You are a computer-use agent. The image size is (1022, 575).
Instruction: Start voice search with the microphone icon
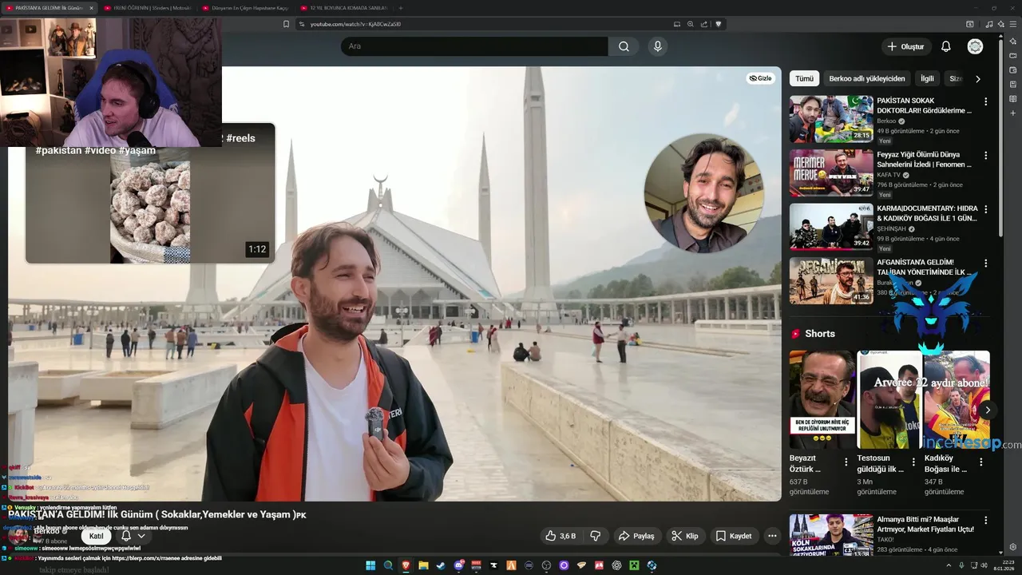click(x=658, y=46)
